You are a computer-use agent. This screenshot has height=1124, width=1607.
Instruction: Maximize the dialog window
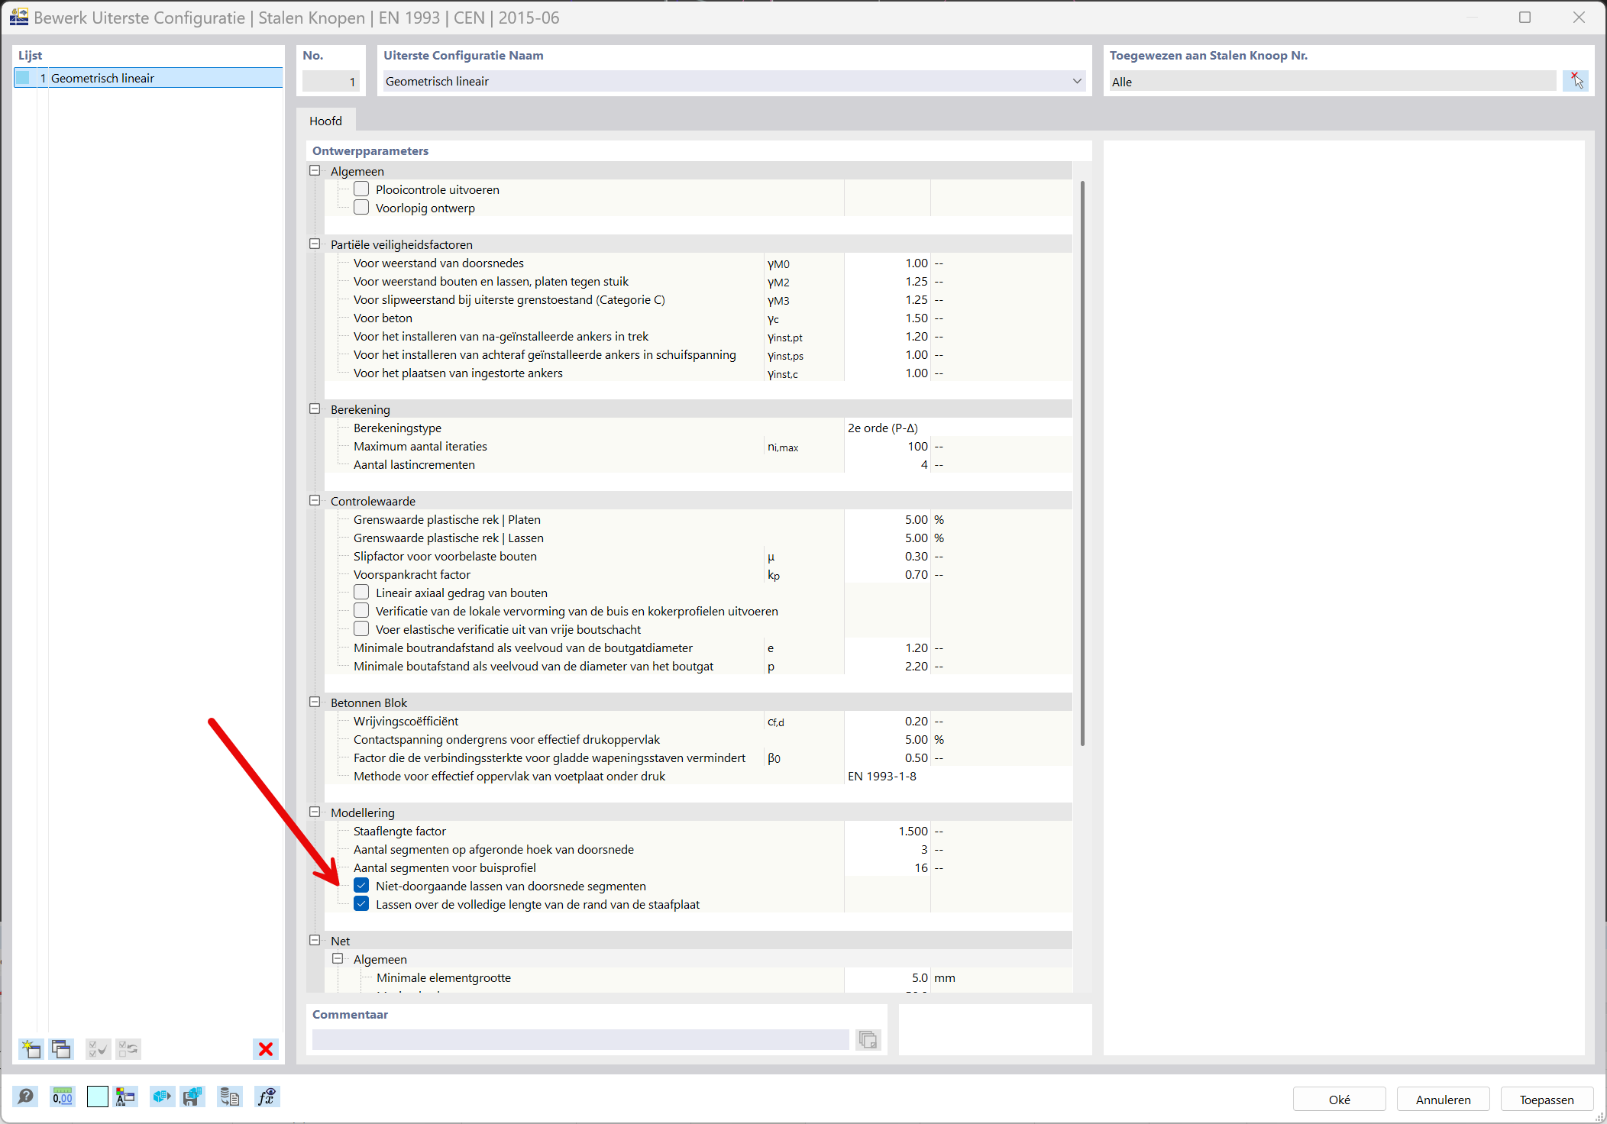point(1525,17)
